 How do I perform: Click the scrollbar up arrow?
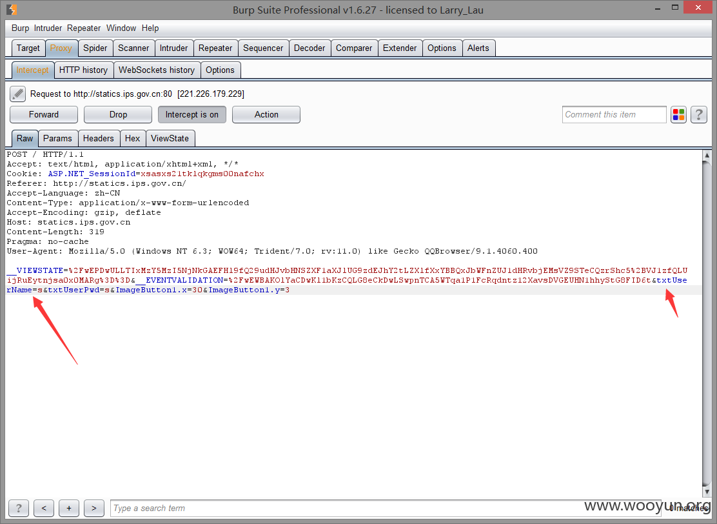(x=707, y=155)
